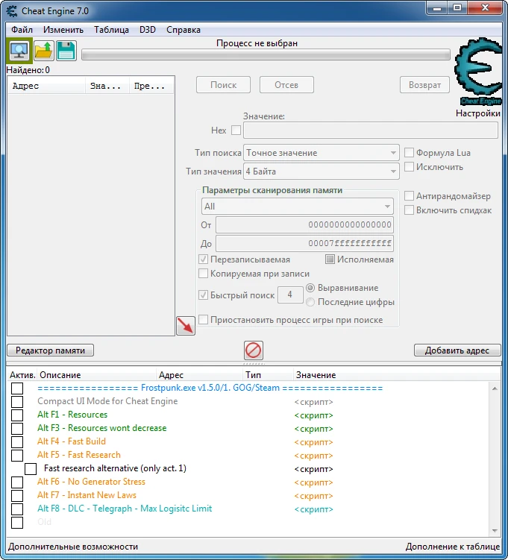Click the Адрес column header in results
508x560 pixels.
click(x=46, y=86)
